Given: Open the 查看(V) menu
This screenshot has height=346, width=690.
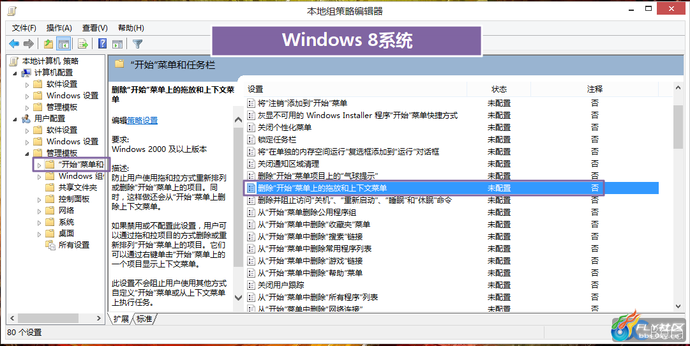Looking at the screenshot, I should tap(94, 28).
